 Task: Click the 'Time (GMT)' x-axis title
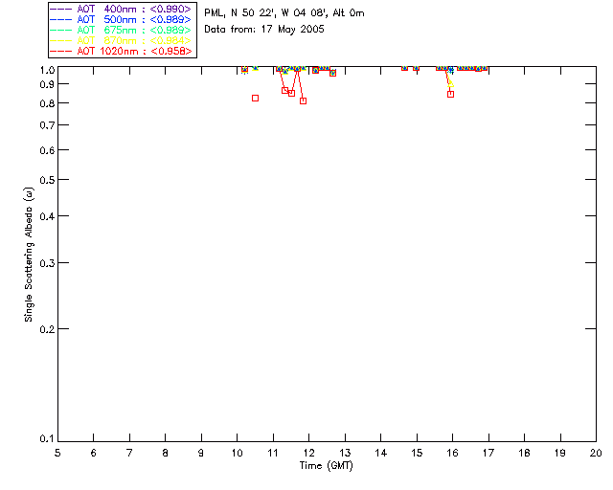[327, 466]
